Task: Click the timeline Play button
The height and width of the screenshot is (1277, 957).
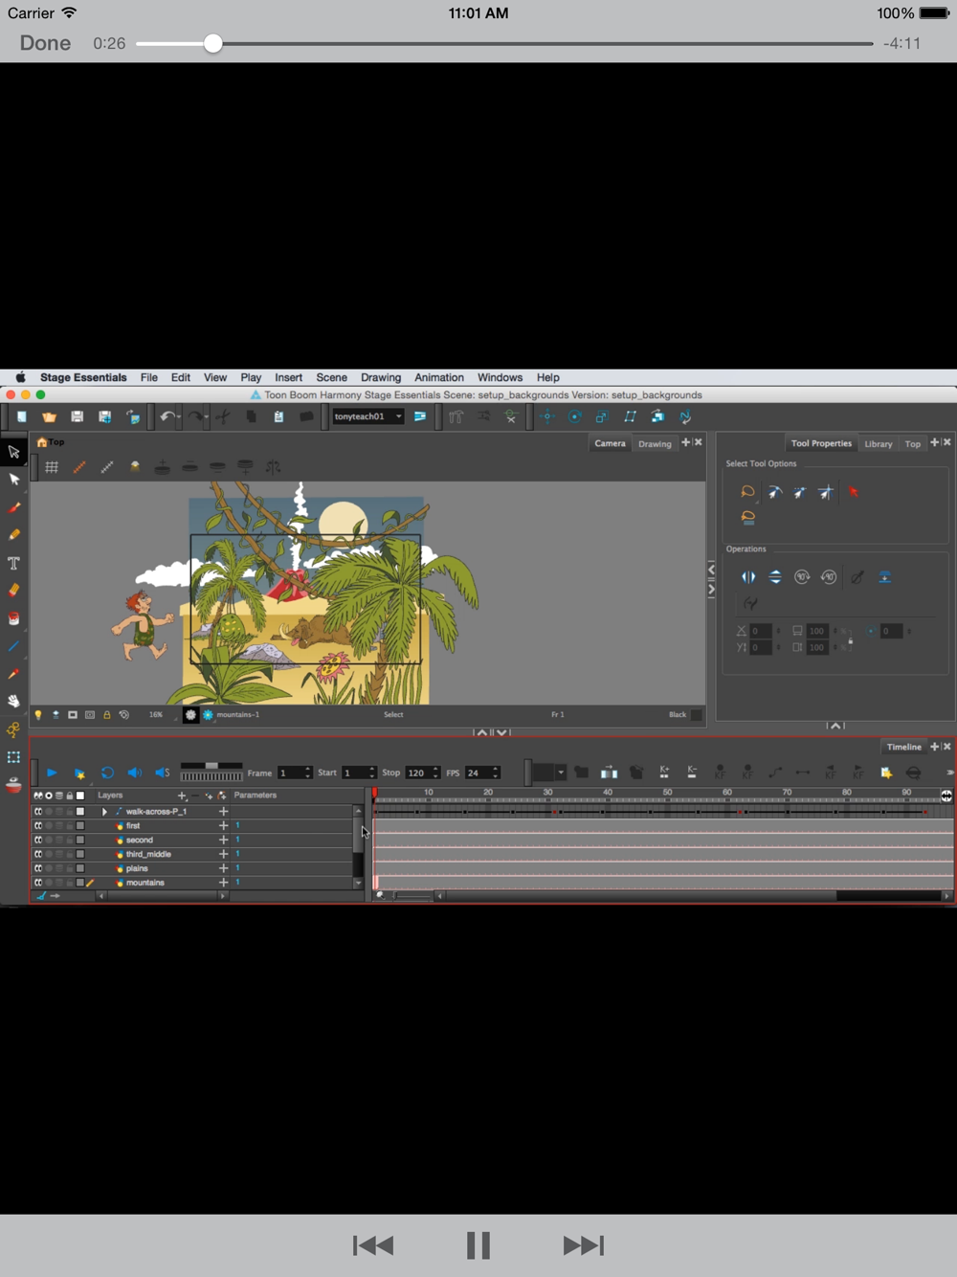Action: point(52,773)
